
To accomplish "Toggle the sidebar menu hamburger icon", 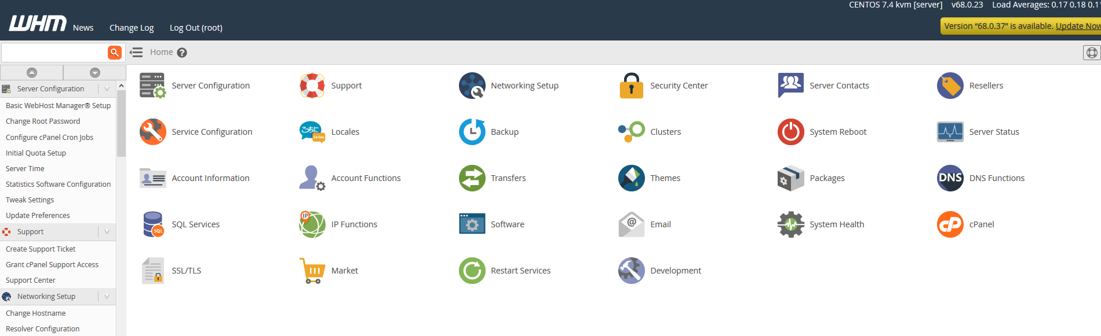I will pyautogui.click(x=136, y=53).
